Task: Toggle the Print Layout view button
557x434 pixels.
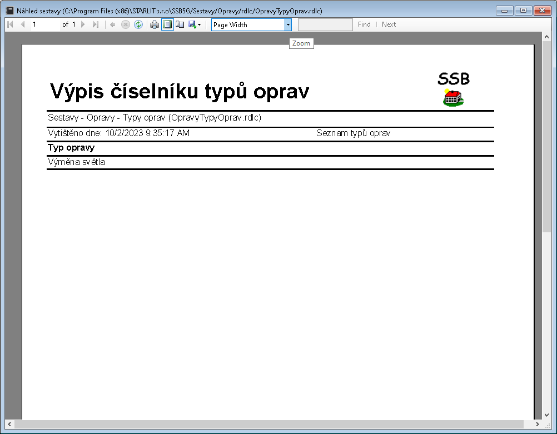Action: pyautogui.click(x=167, y=24)
